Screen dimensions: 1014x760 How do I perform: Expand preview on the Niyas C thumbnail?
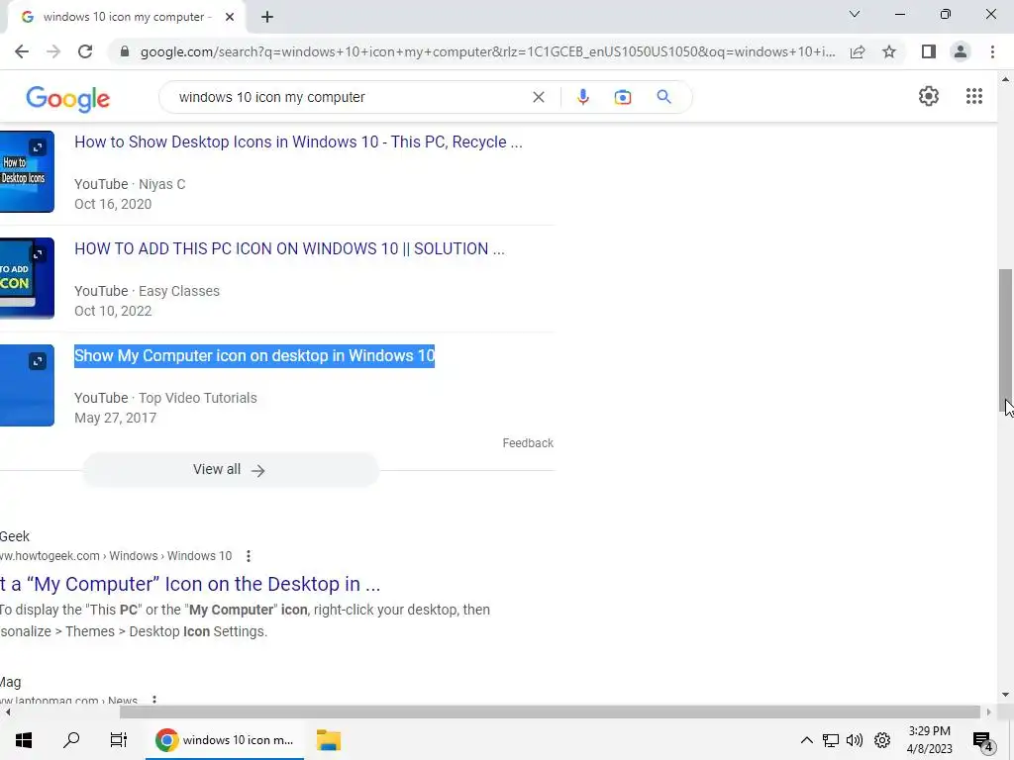coord(38,147)
